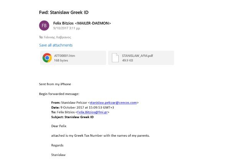Screen dimensions: 249x160
Task: Click the email title Fwd: Stanislaw Greek ID
Action: tap(67, 12)
